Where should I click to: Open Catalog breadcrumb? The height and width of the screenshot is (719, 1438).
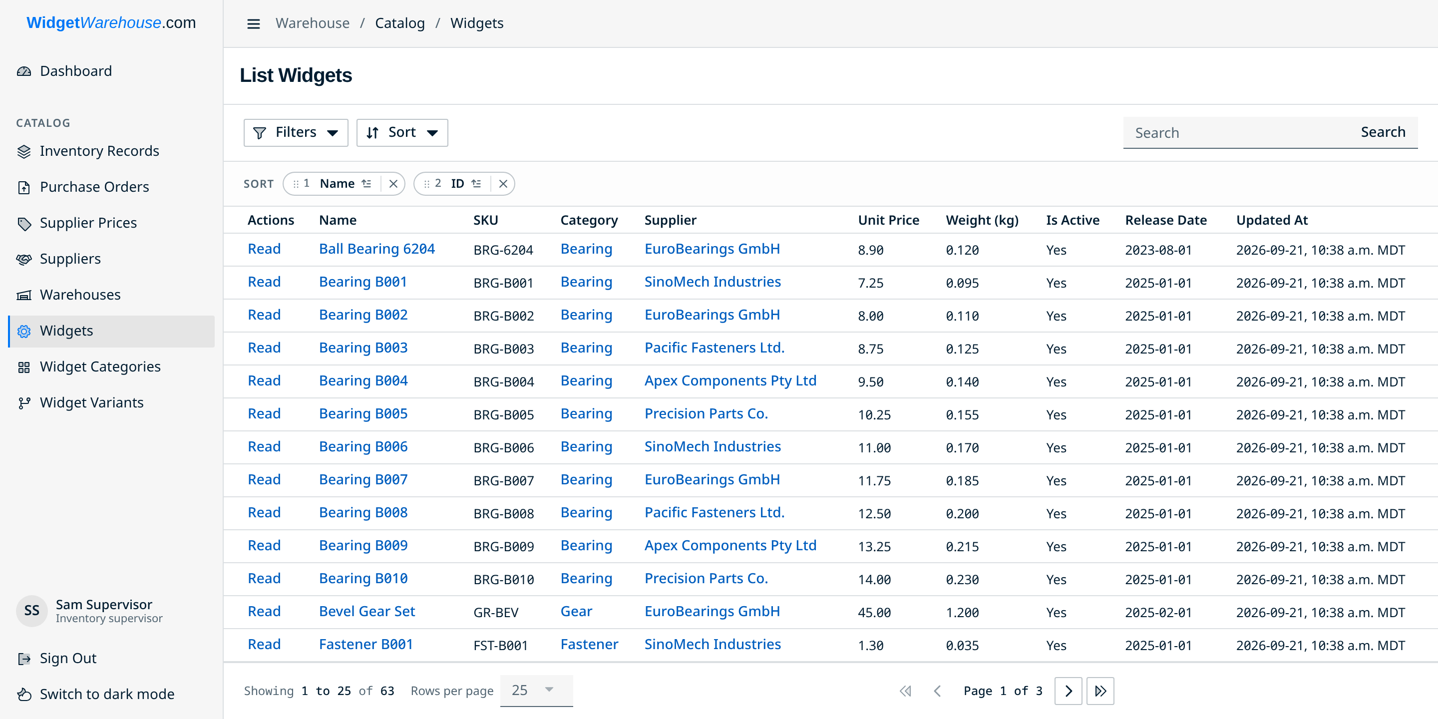point(399,23)
